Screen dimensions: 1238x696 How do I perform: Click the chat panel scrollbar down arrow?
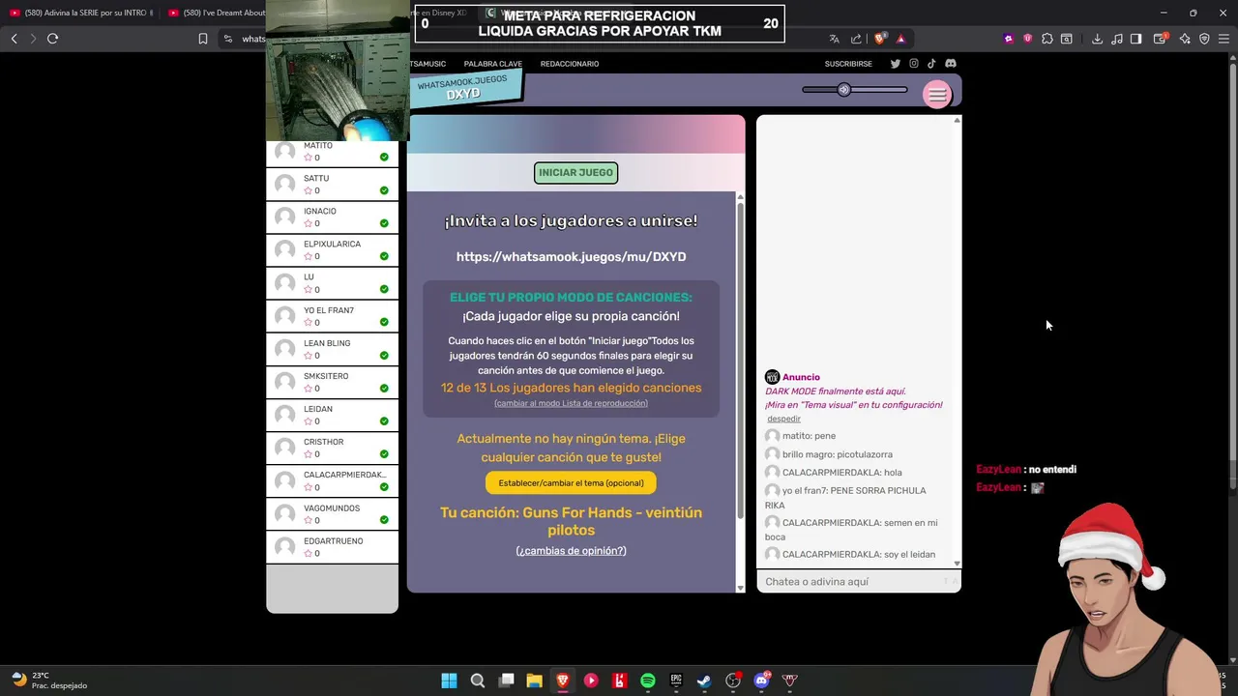click(x=957, y=564)
